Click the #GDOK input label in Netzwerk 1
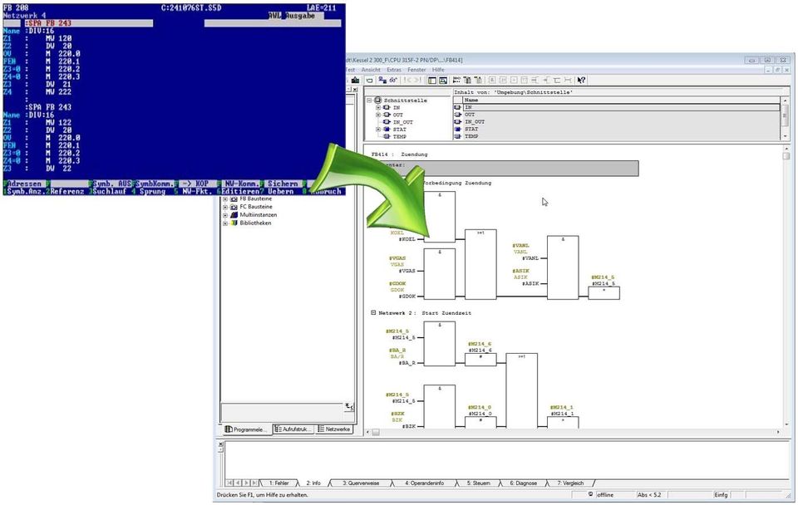798x505 pixels. 407,296
